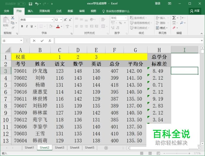205x156 pixels.
Task: Click the Borders icon
Action: coord(41,26)
